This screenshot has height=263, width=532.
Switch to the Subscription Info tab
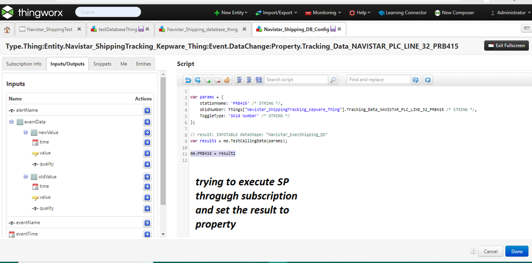click(24, 64)
